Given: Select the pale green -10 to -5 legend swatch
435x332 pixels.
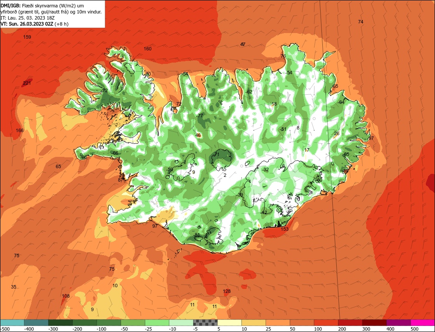Looking at the screenshot, I should pyautogui.click(x=181, y=322).
